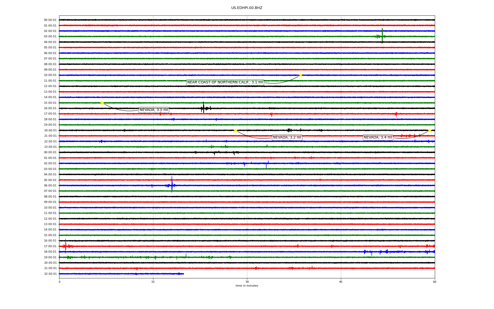Click the end of the partial blue last trace

click(183, 274)
